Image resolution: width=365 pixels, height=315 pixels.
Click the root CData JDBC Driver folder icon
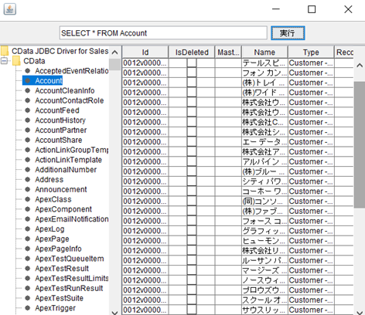coord(5,51)
